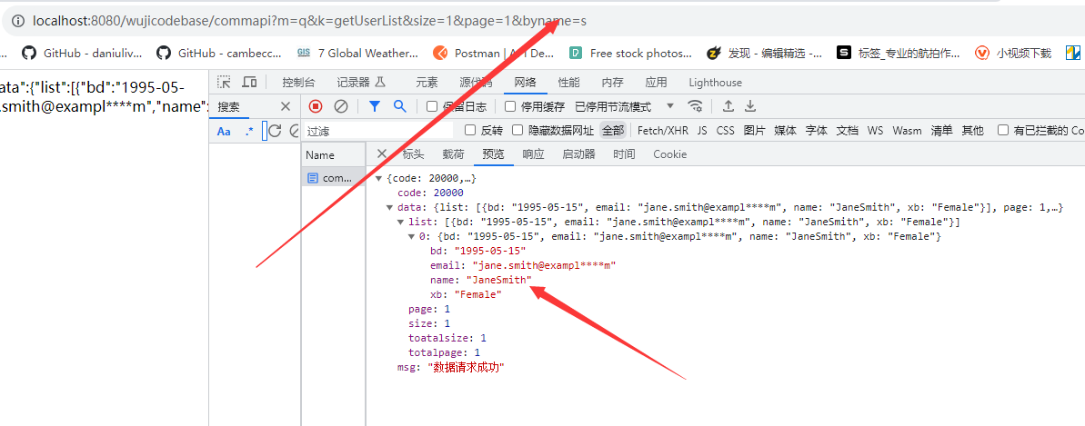
Task: Click the export HAR download icon
Action: (750, 106)
